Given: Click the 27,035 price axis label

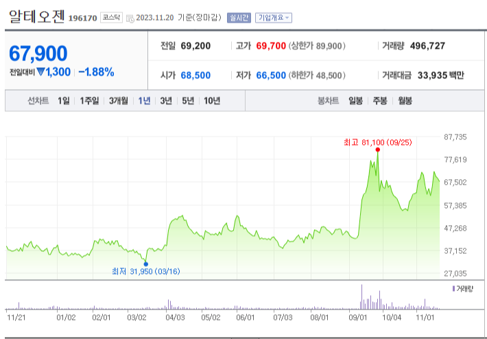Looking at the screenshot, I should click(455, 274).
